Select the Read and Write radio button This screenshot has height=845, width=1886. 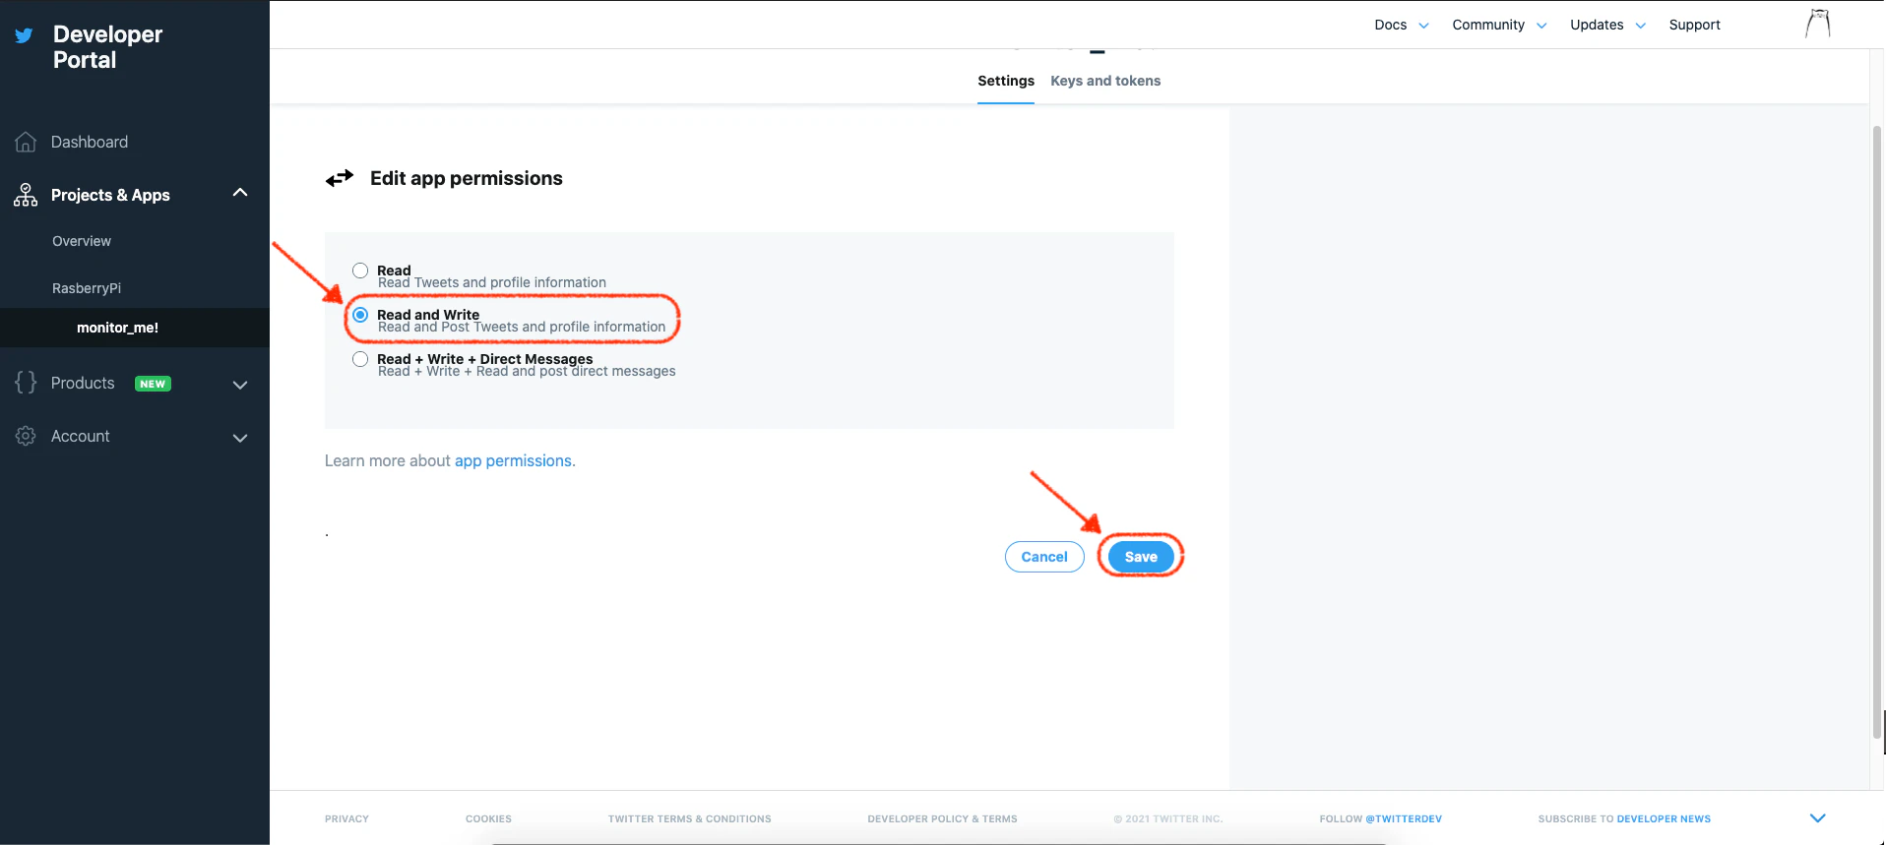[x=360, y=315]
